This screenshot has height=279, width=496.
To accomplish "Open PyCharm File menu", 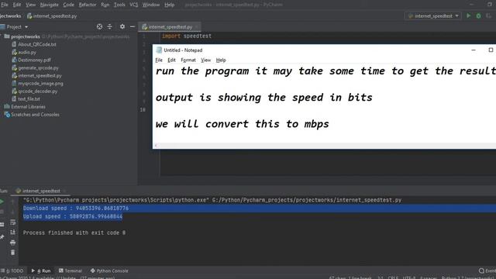I will [x=5, y=5].
